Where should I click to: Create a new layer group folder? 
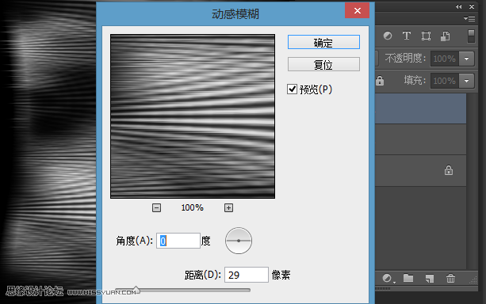click(408, 279)
